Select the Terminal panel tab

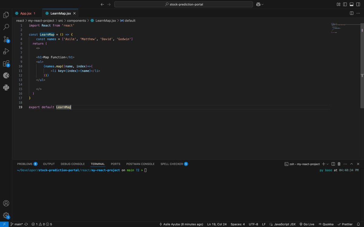pyautogui.click(x=98, y=164)
